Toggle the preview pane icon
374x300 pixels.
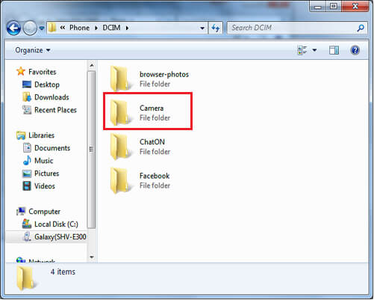pos(334,50)
